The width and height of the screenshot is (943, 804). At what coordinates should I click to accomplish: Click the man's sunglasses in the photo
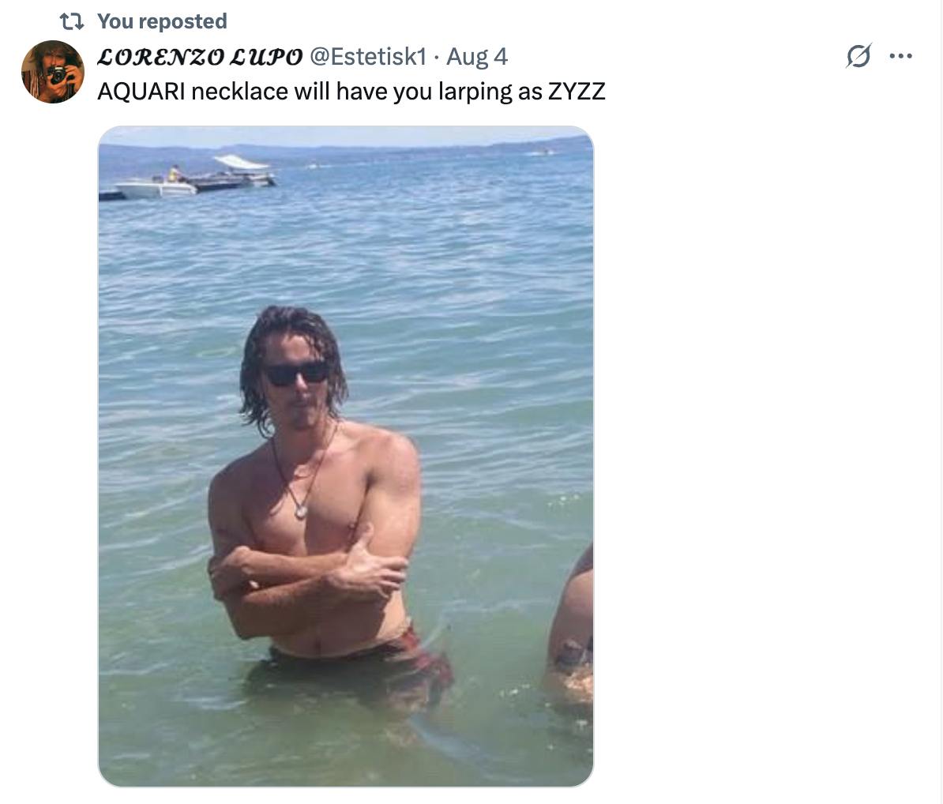pos(297,374)
